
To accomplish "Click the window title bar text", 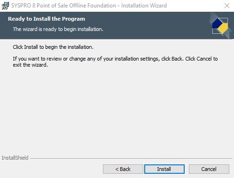I will click(x=89, y=6).
